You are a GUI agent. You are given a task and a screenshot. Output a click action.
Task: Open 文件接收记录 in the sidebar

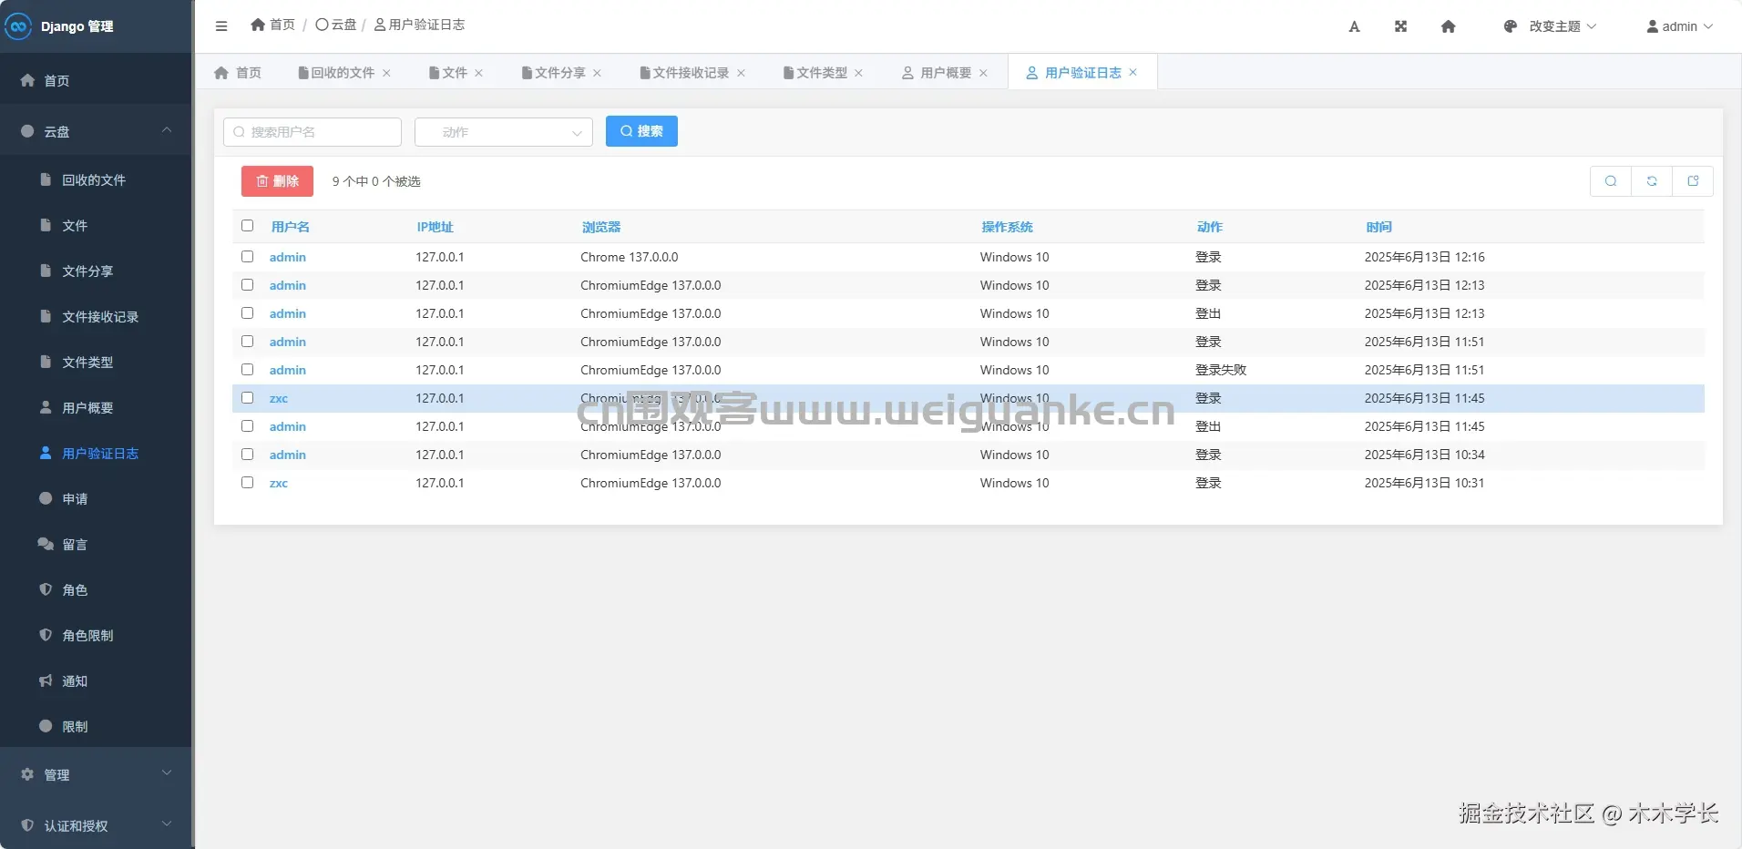tap(96, 317)
